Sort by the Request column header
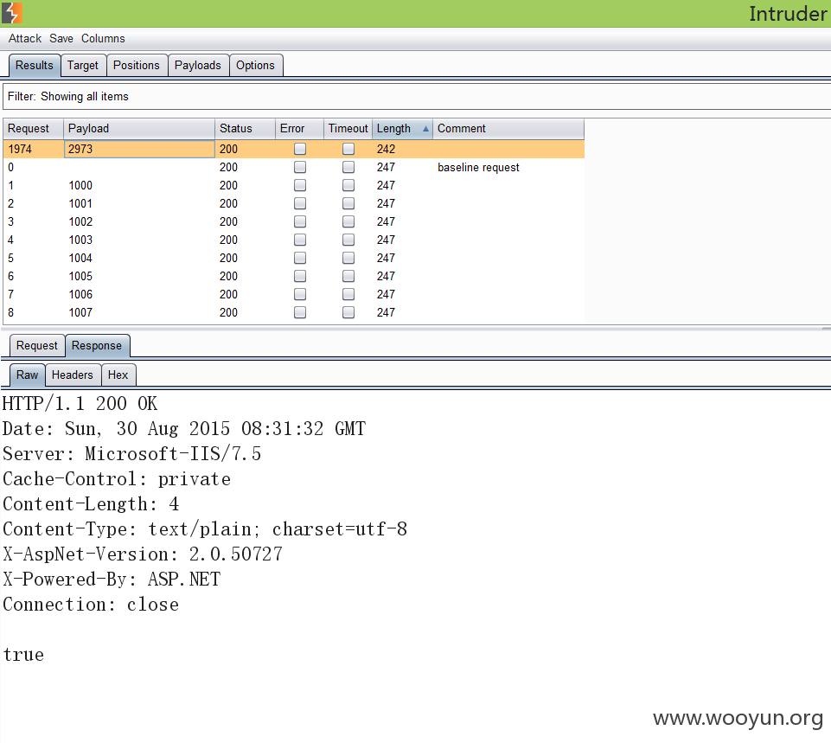The image size is (831, 743). point(34,129)
